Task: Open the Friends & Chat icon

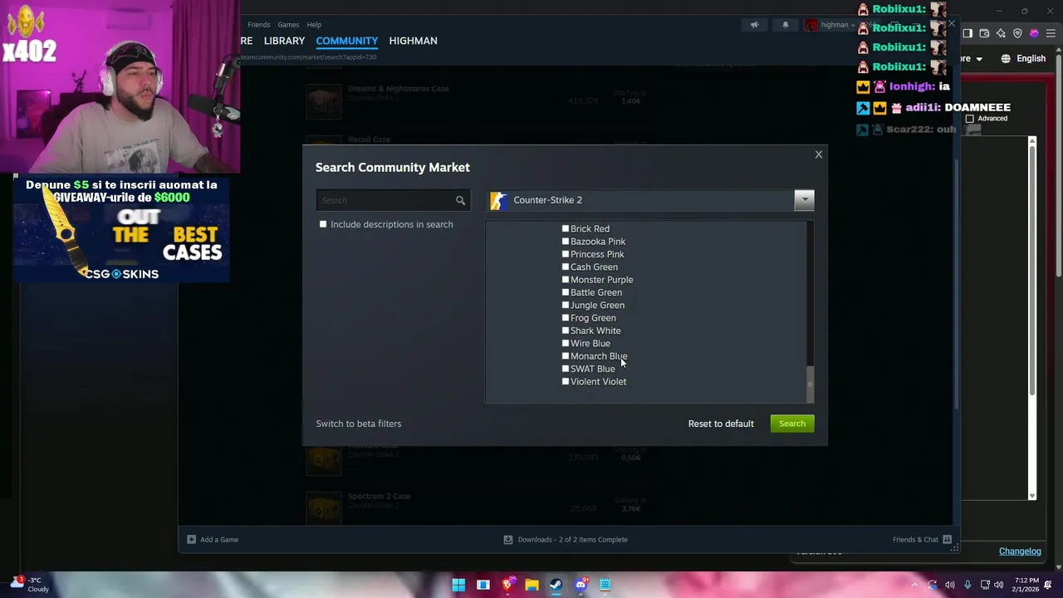Action: 947,539
